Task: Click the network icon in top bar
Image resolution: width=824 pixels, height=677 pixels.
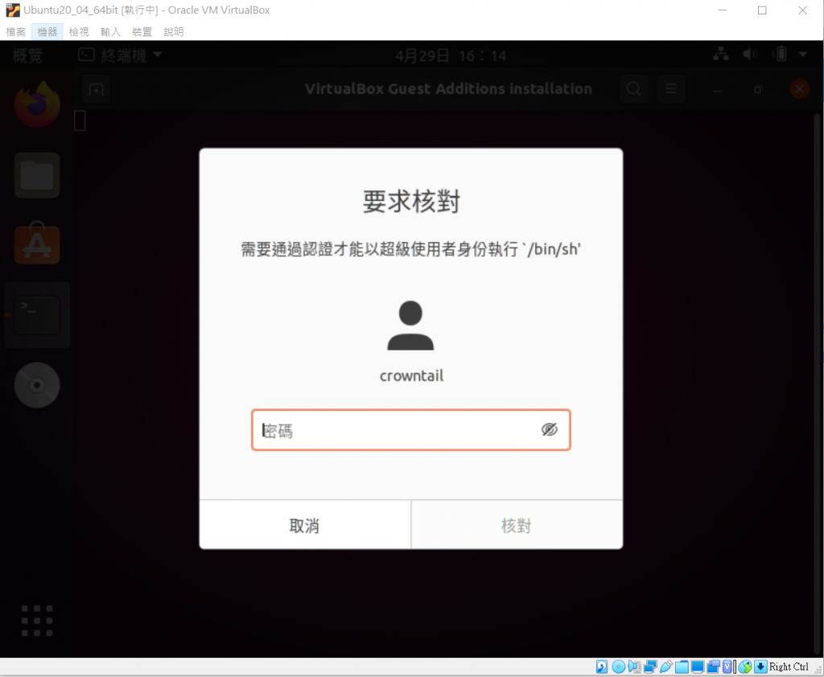Action: point(720,54)
